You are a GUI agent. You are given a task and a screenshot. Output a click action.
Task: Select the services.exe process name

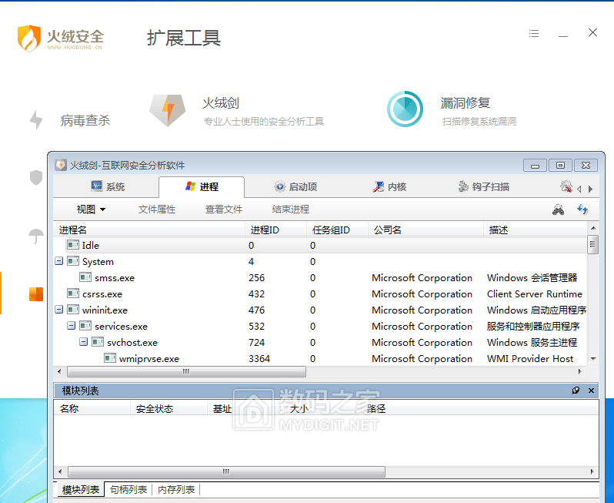121,326
